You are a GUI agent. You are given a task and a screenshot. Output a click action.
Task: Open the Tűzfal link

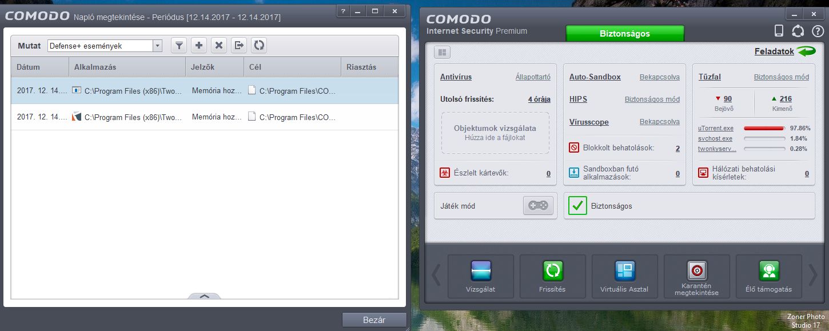710,77
